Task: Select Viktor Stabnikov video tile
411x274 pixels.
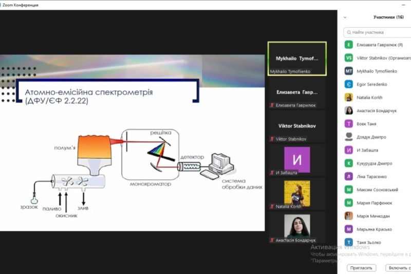Action: pos(297,126)
